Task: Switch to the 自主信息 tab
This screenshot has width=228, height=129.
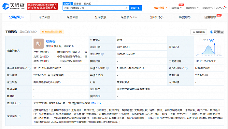Action: [210, 17]
